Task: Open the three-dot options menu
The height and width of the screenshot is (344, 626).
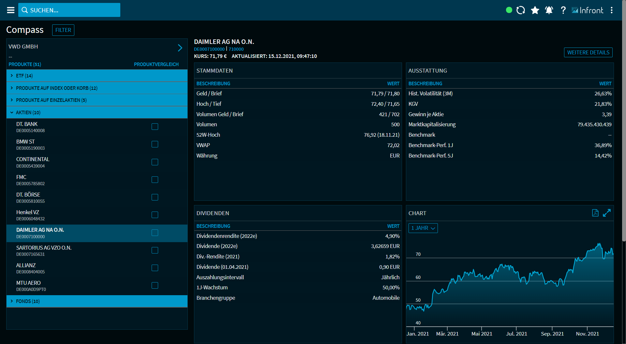Action: coord(612,10)
